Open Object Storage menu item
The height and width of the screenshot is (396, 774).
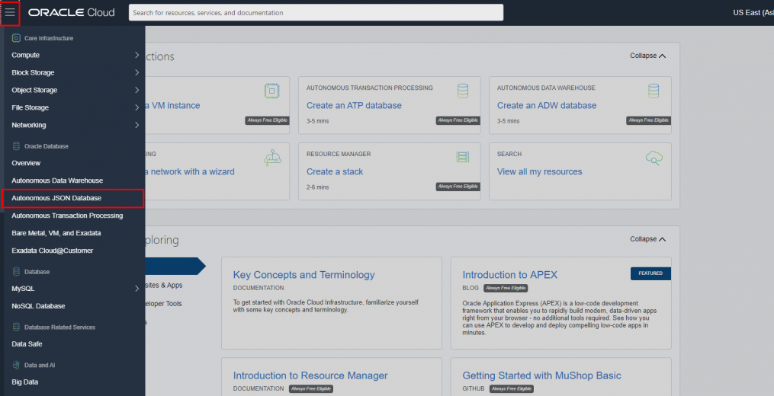[x=34, y=90]
